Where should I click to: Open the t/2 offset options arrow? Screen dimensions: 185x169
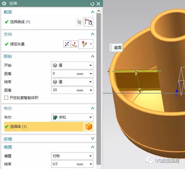point(91,164)
